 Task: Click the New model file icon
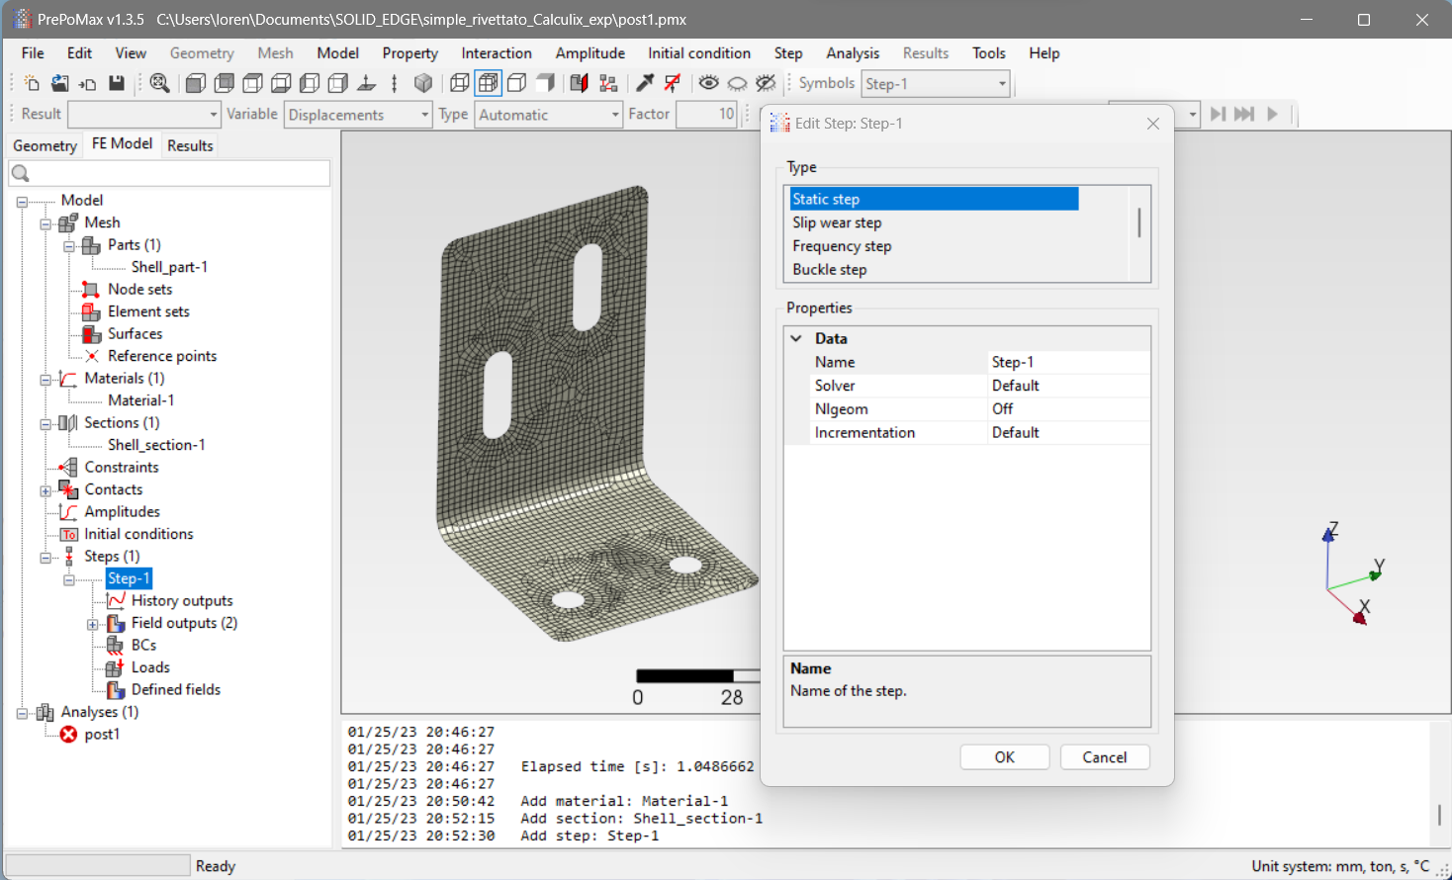[32, 84]
